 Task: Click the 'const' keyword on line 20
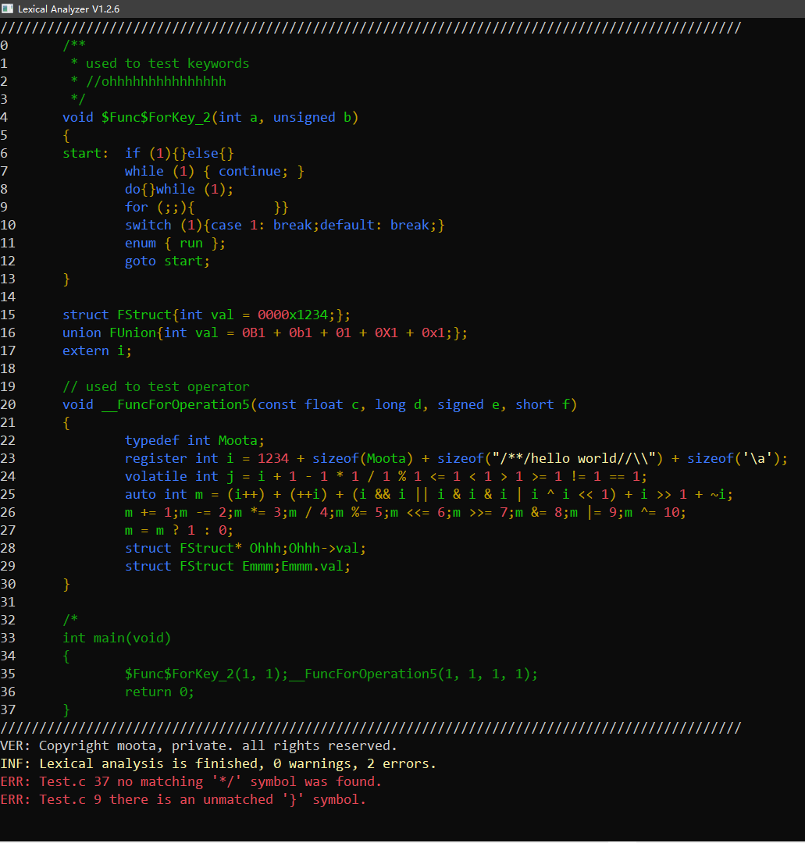coord(277,404)
